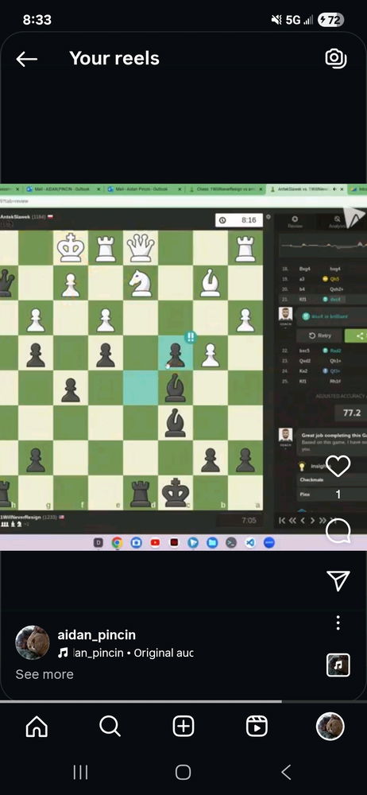This screenshot has width=367, height=795.
Task: Open VS Code from the recorded taskbar
Action: (250, 542)
